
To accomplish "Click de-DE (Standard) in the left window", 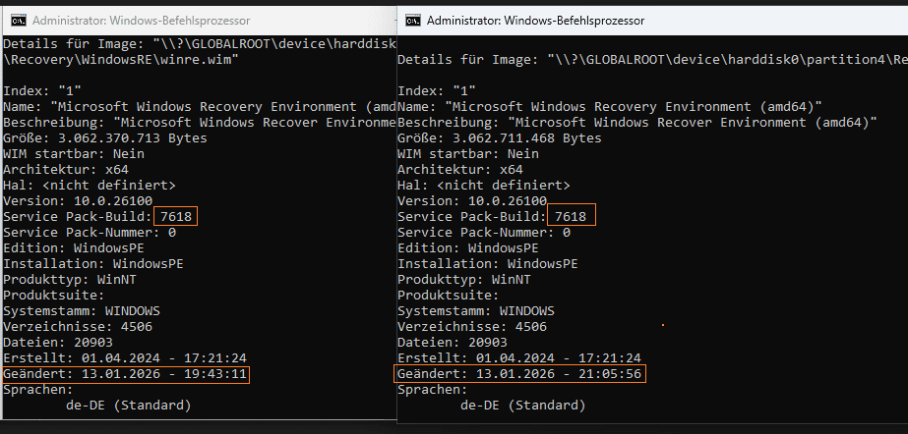I will click(x=129, y=405).
